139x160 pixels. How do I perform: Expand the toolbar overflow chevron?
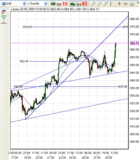pyautogui.click(x=138, y=2)
